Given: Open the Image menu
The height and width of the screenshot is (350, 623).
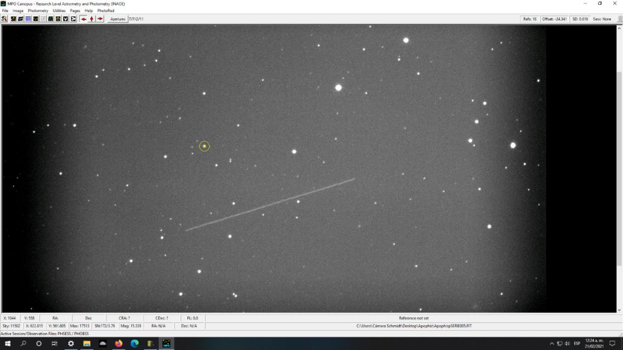Looking at the screenshot, I should tap(18, 11).
